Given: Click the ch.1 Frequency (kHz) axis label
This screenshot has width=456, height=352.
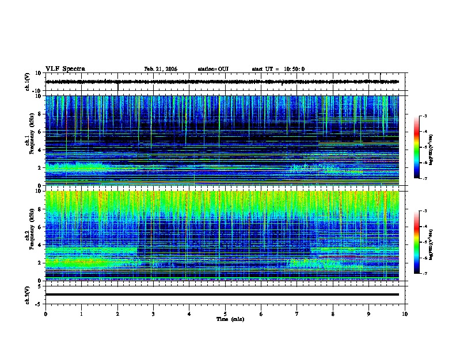Looking at the screenshot, I should (x=30, y=133).
